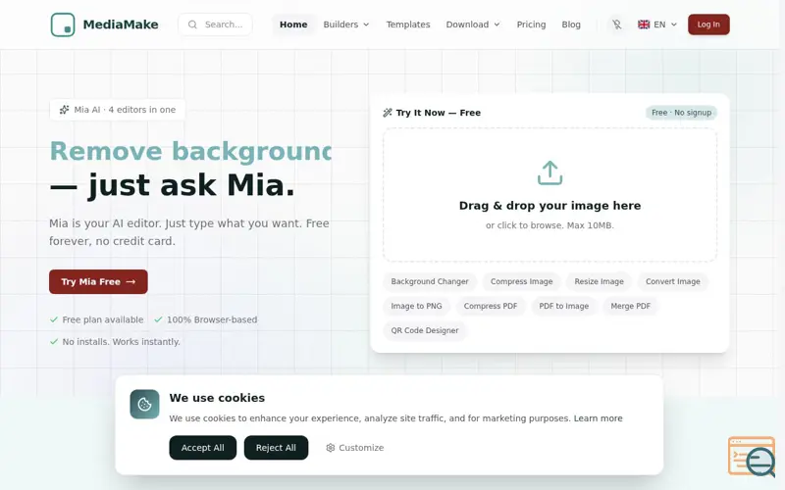Open the Templates page
The width and height of the screenshot is (785, 490).
[408, 24]
